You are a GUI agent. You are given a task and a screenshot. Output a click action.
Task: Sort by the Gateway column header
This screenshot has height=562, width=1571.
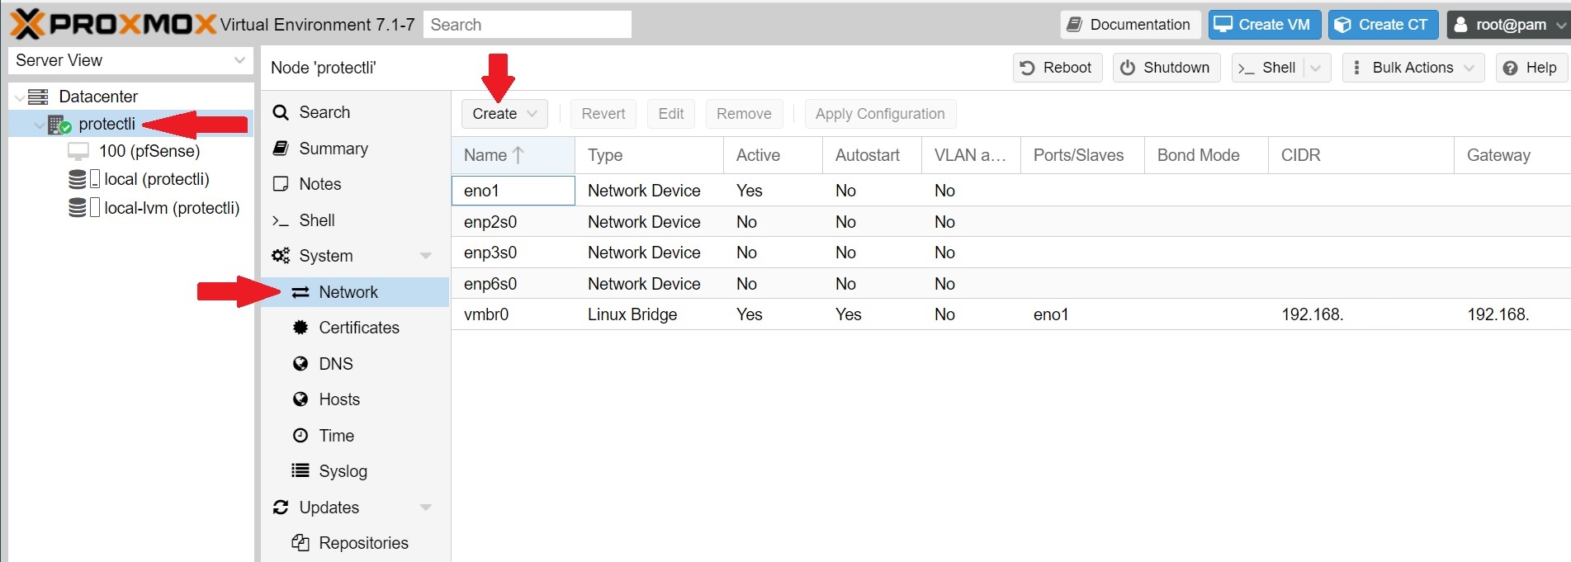(1512, 155)
